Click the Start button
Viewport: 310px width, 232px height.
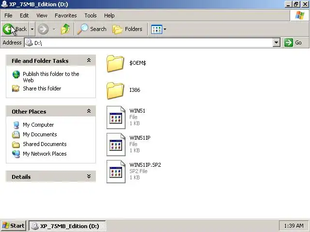tap(14, 226)
